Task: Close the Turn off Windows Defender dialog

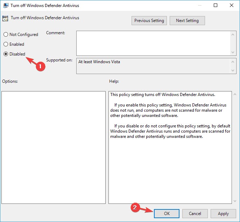Action: tap(232, 5)
